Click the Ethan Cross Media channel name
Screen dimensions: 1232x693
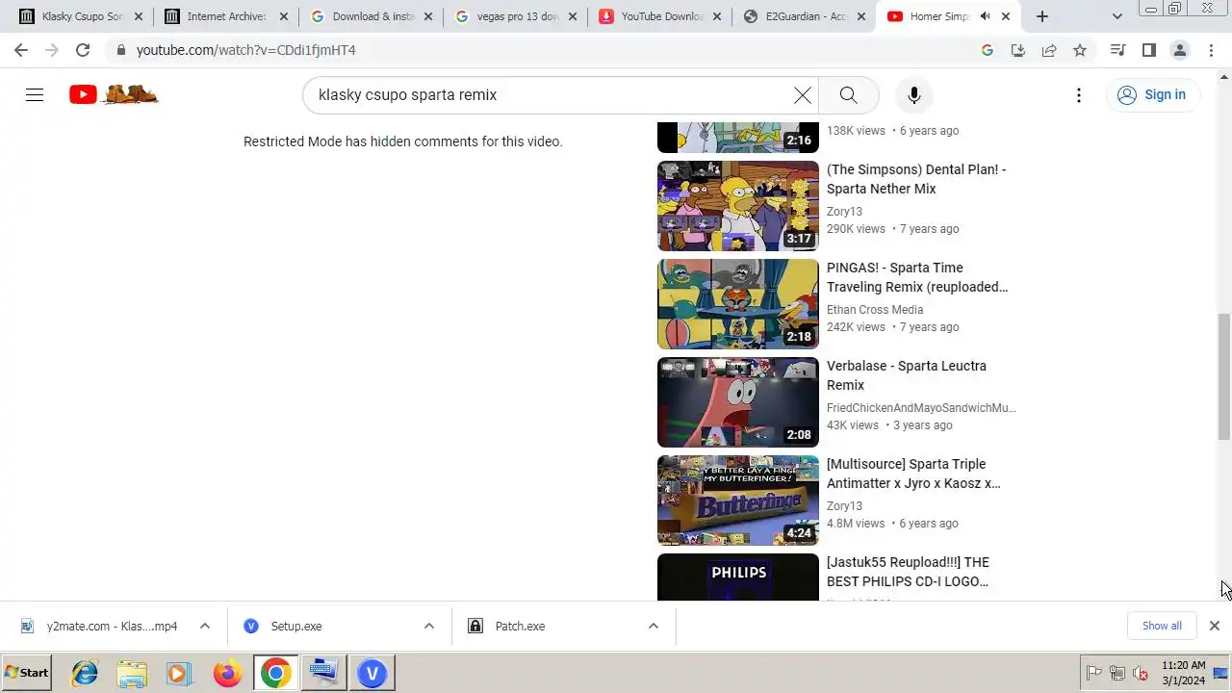(x=875, y=310)
